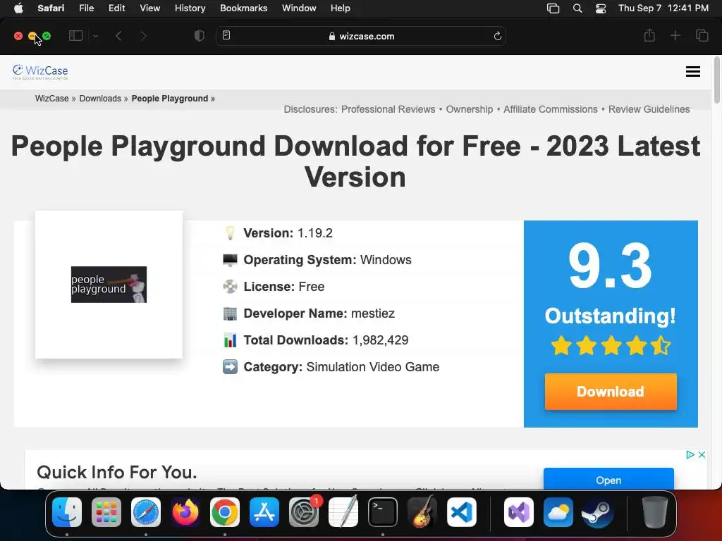The image size is (722, 541).
Task: Click the People Playground game thumbnail
Action: point(109,285)
